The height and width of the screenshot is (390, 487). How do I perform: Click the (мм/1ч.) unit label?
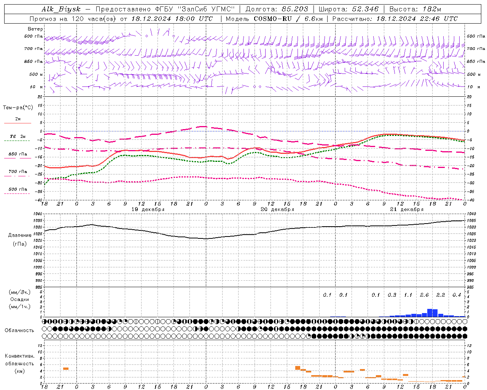coord(20,307)
